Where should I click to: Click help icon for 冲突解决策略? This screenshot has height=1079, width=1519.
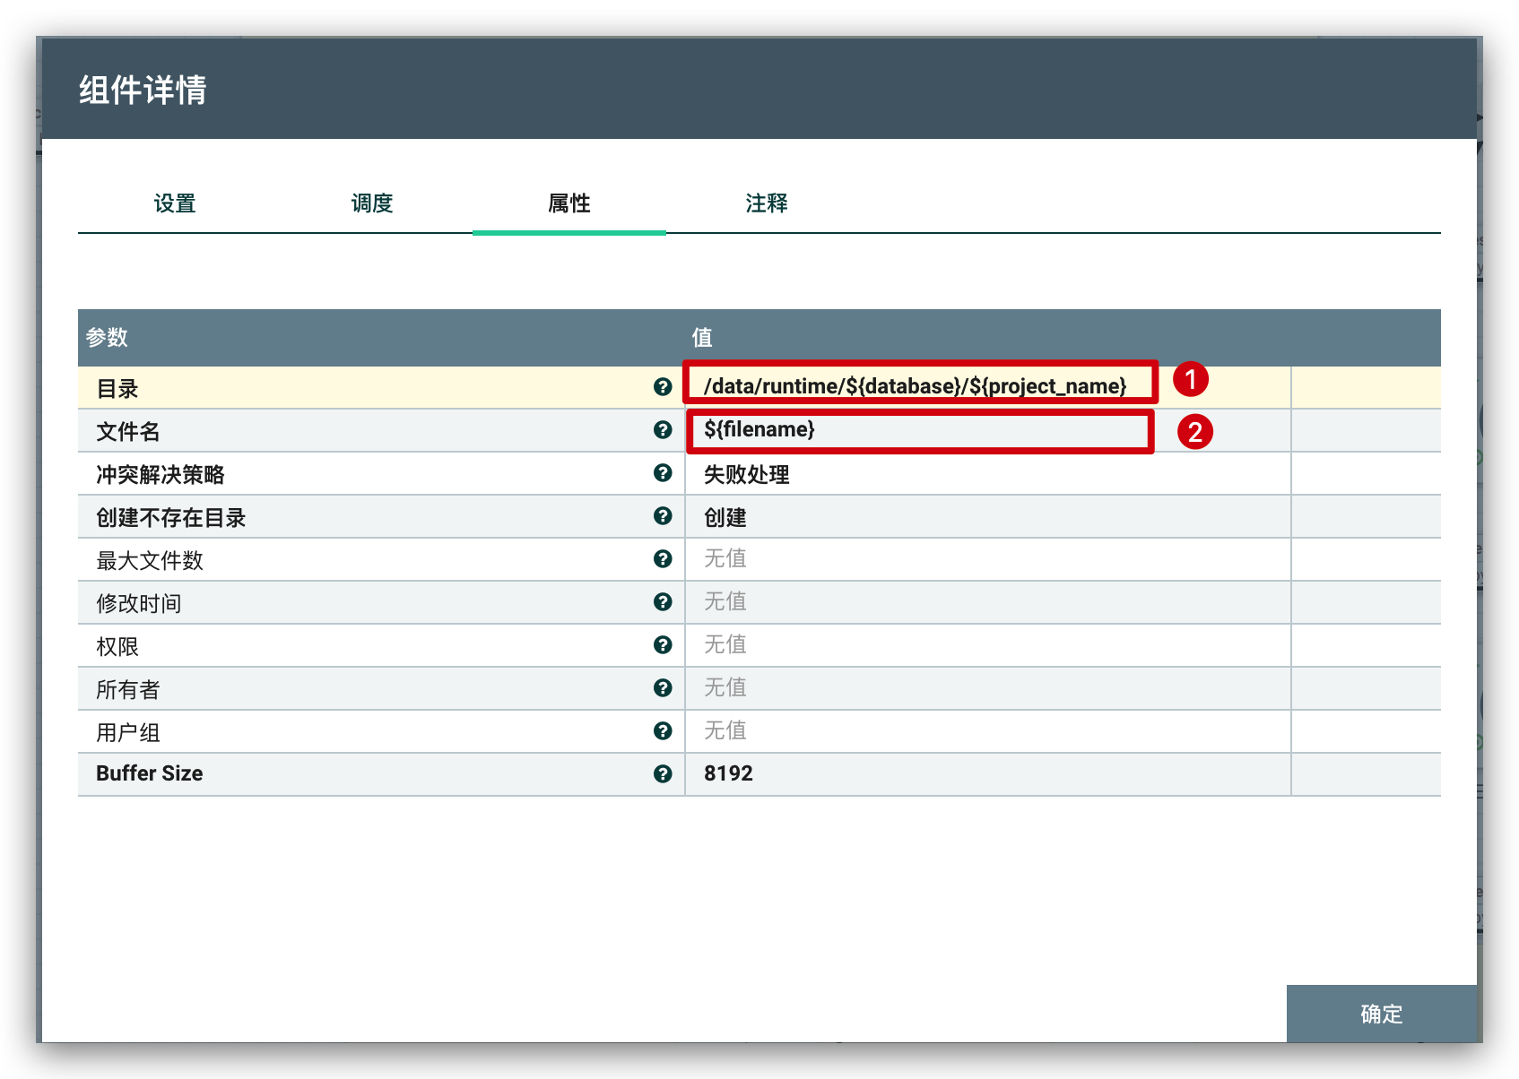click(x=663, y=473)
